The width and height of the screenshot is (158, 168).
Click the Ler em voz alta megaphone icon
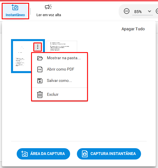(x=48, y=7)
